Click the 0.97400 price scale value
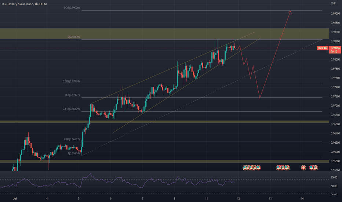This screenshot has height=202, width=342. (335, 87)
